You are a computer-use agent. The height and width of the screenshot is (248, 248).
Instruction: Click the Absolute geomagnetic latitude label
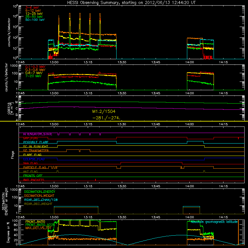click(x=214, y=222)
